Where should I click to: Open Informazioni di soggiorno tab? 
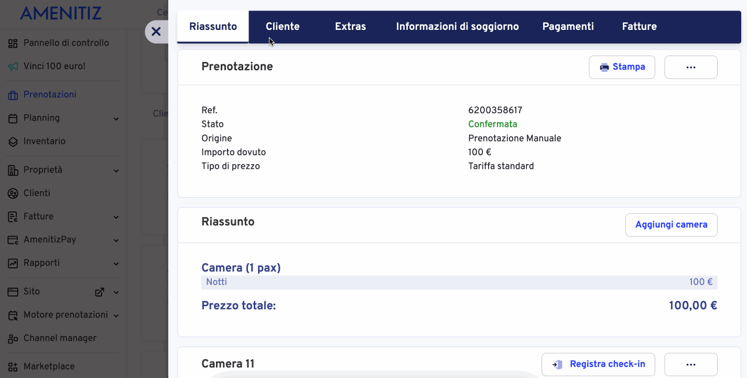[x=457, y=26]
